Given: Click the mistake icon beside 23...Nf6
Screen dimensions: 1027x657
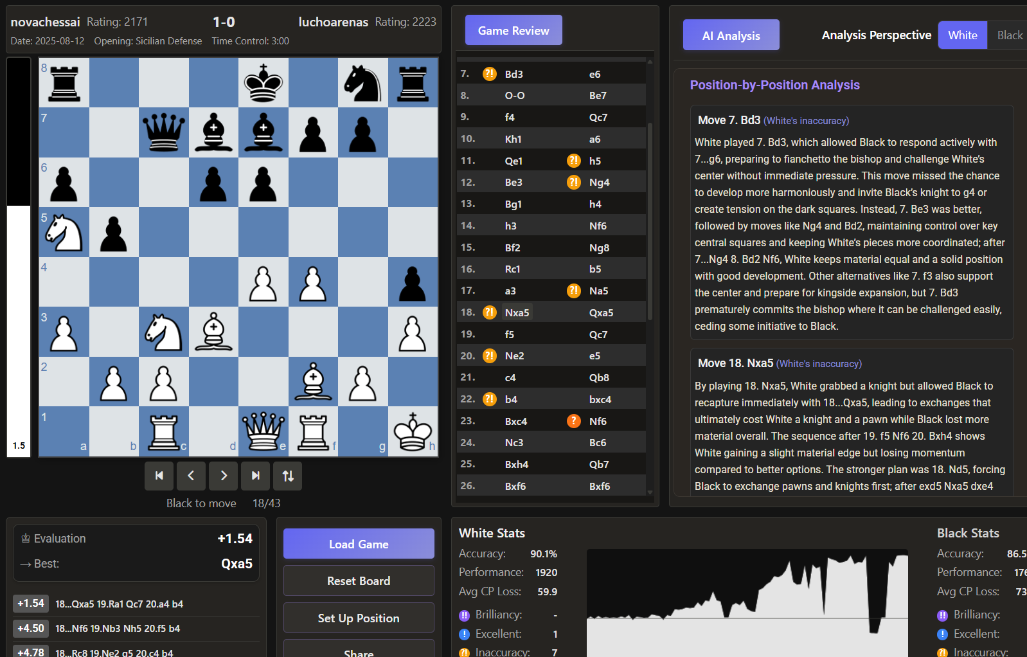Looking at the screenshot, I should click(x=573, y=421).
